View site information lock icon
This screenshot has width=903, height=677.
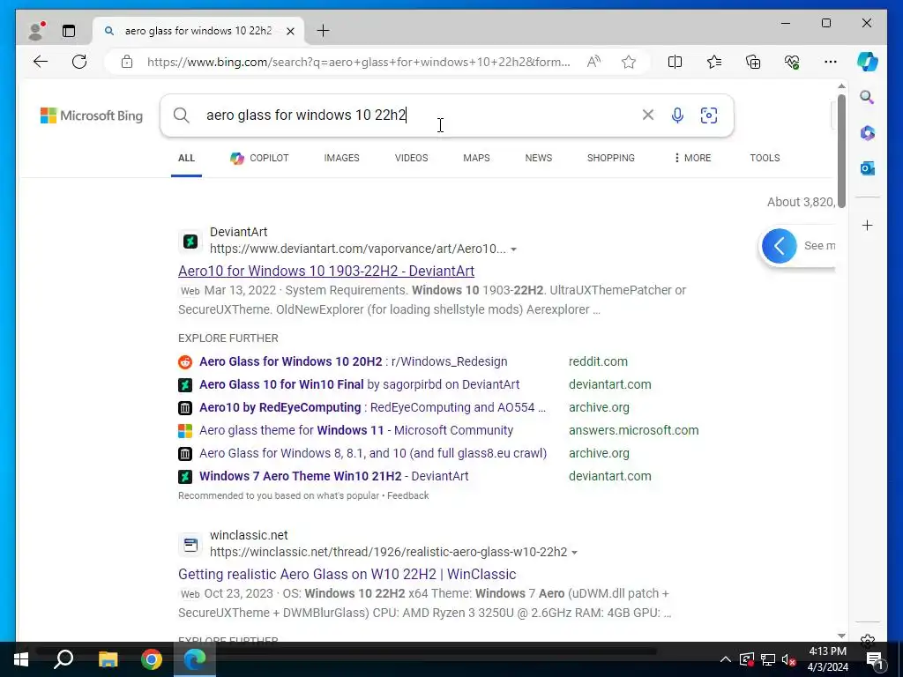pos(127,62)
